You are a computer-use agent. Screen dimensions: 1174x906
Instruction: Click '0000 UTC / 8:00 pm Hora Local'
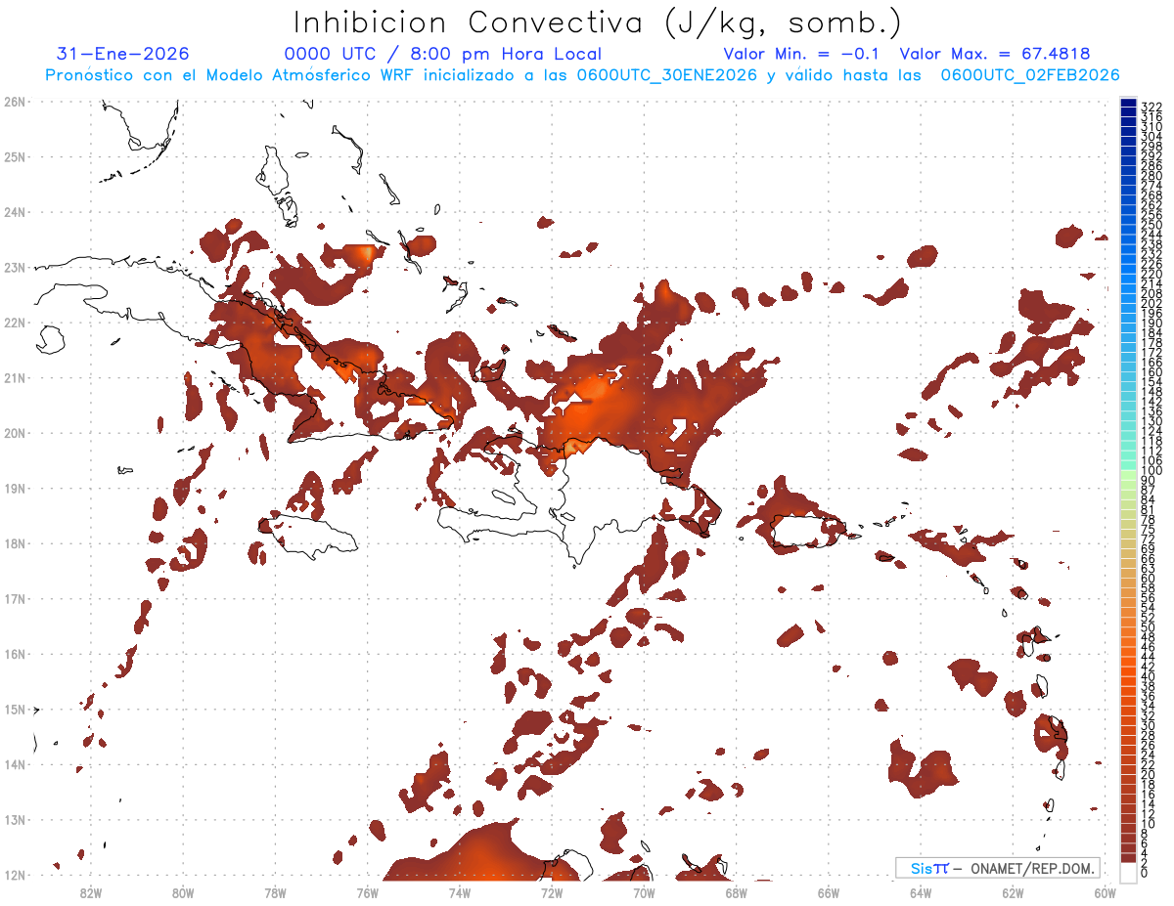pyautogui.click(x=443, y=55)
